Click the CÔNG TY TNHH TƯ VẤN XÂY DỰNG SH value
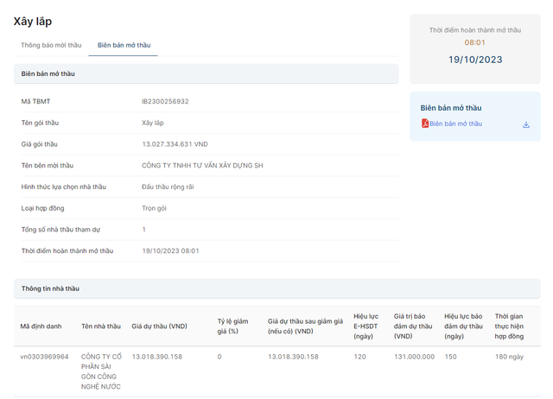This screenshot has width=553, height=399. coord(202,166)
